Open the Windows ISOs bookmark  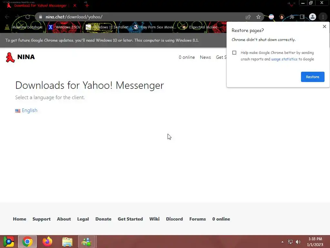(64, 27)
